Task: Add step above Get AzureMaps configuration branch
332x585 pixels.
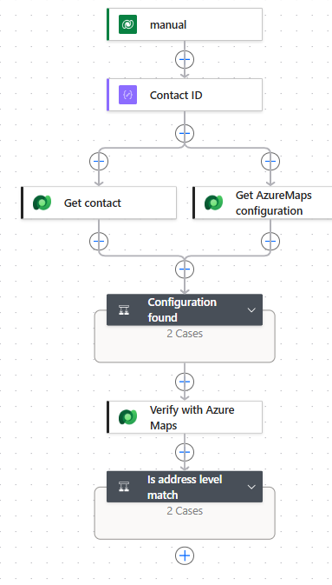Action: (x=270, y=162)
